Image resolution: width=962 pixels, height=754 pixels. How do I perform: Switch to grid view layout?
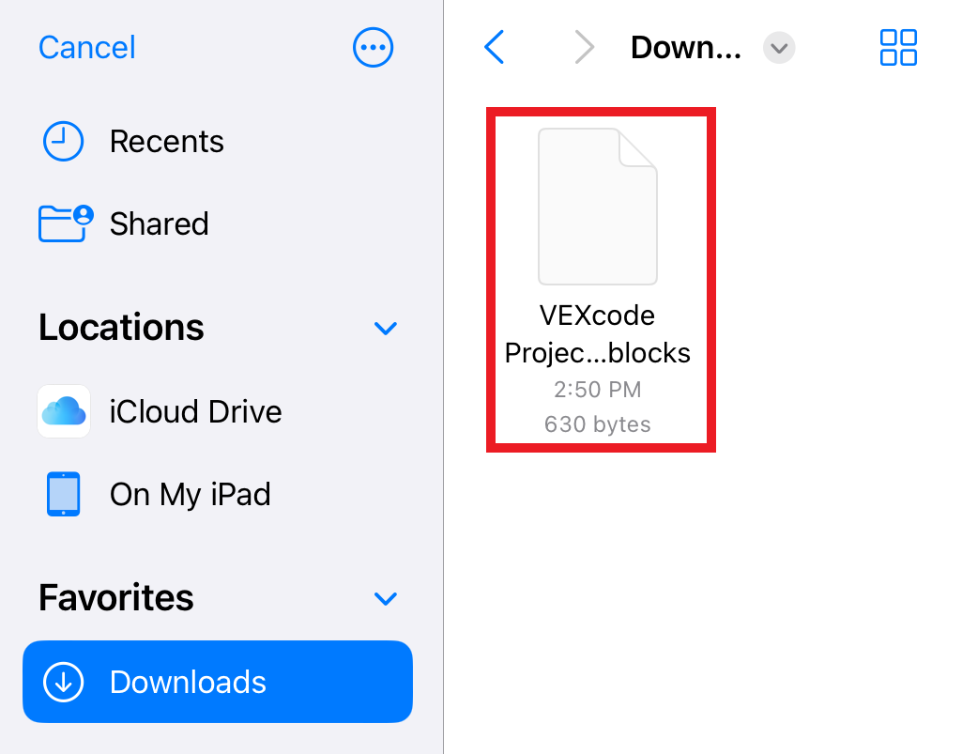(x=897, y=47)
